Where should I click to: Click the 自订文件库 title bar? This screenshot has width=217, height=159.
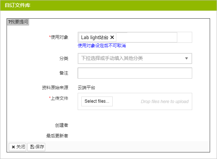click(x=109, y=5)
